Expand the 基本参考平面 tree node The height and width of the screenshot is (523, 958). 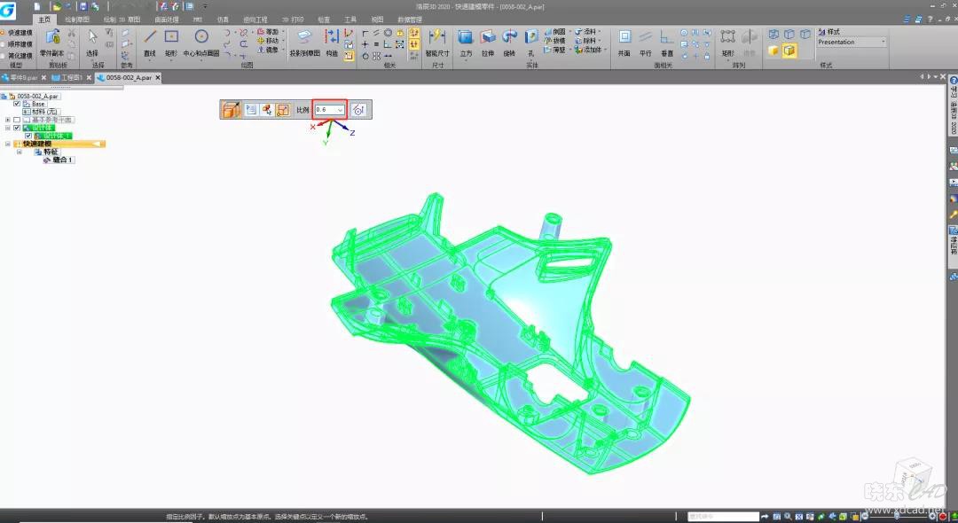(x=7, y=120)
